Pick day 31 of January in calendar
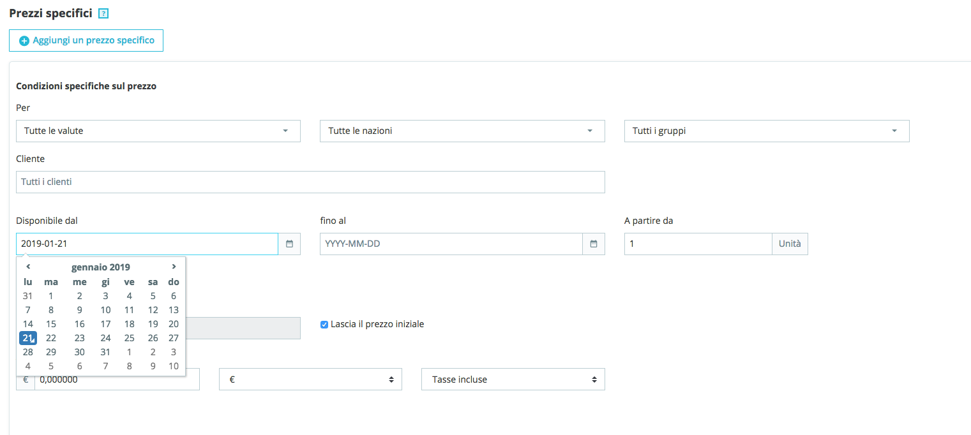971x435 pixels. tap(106, 352)
